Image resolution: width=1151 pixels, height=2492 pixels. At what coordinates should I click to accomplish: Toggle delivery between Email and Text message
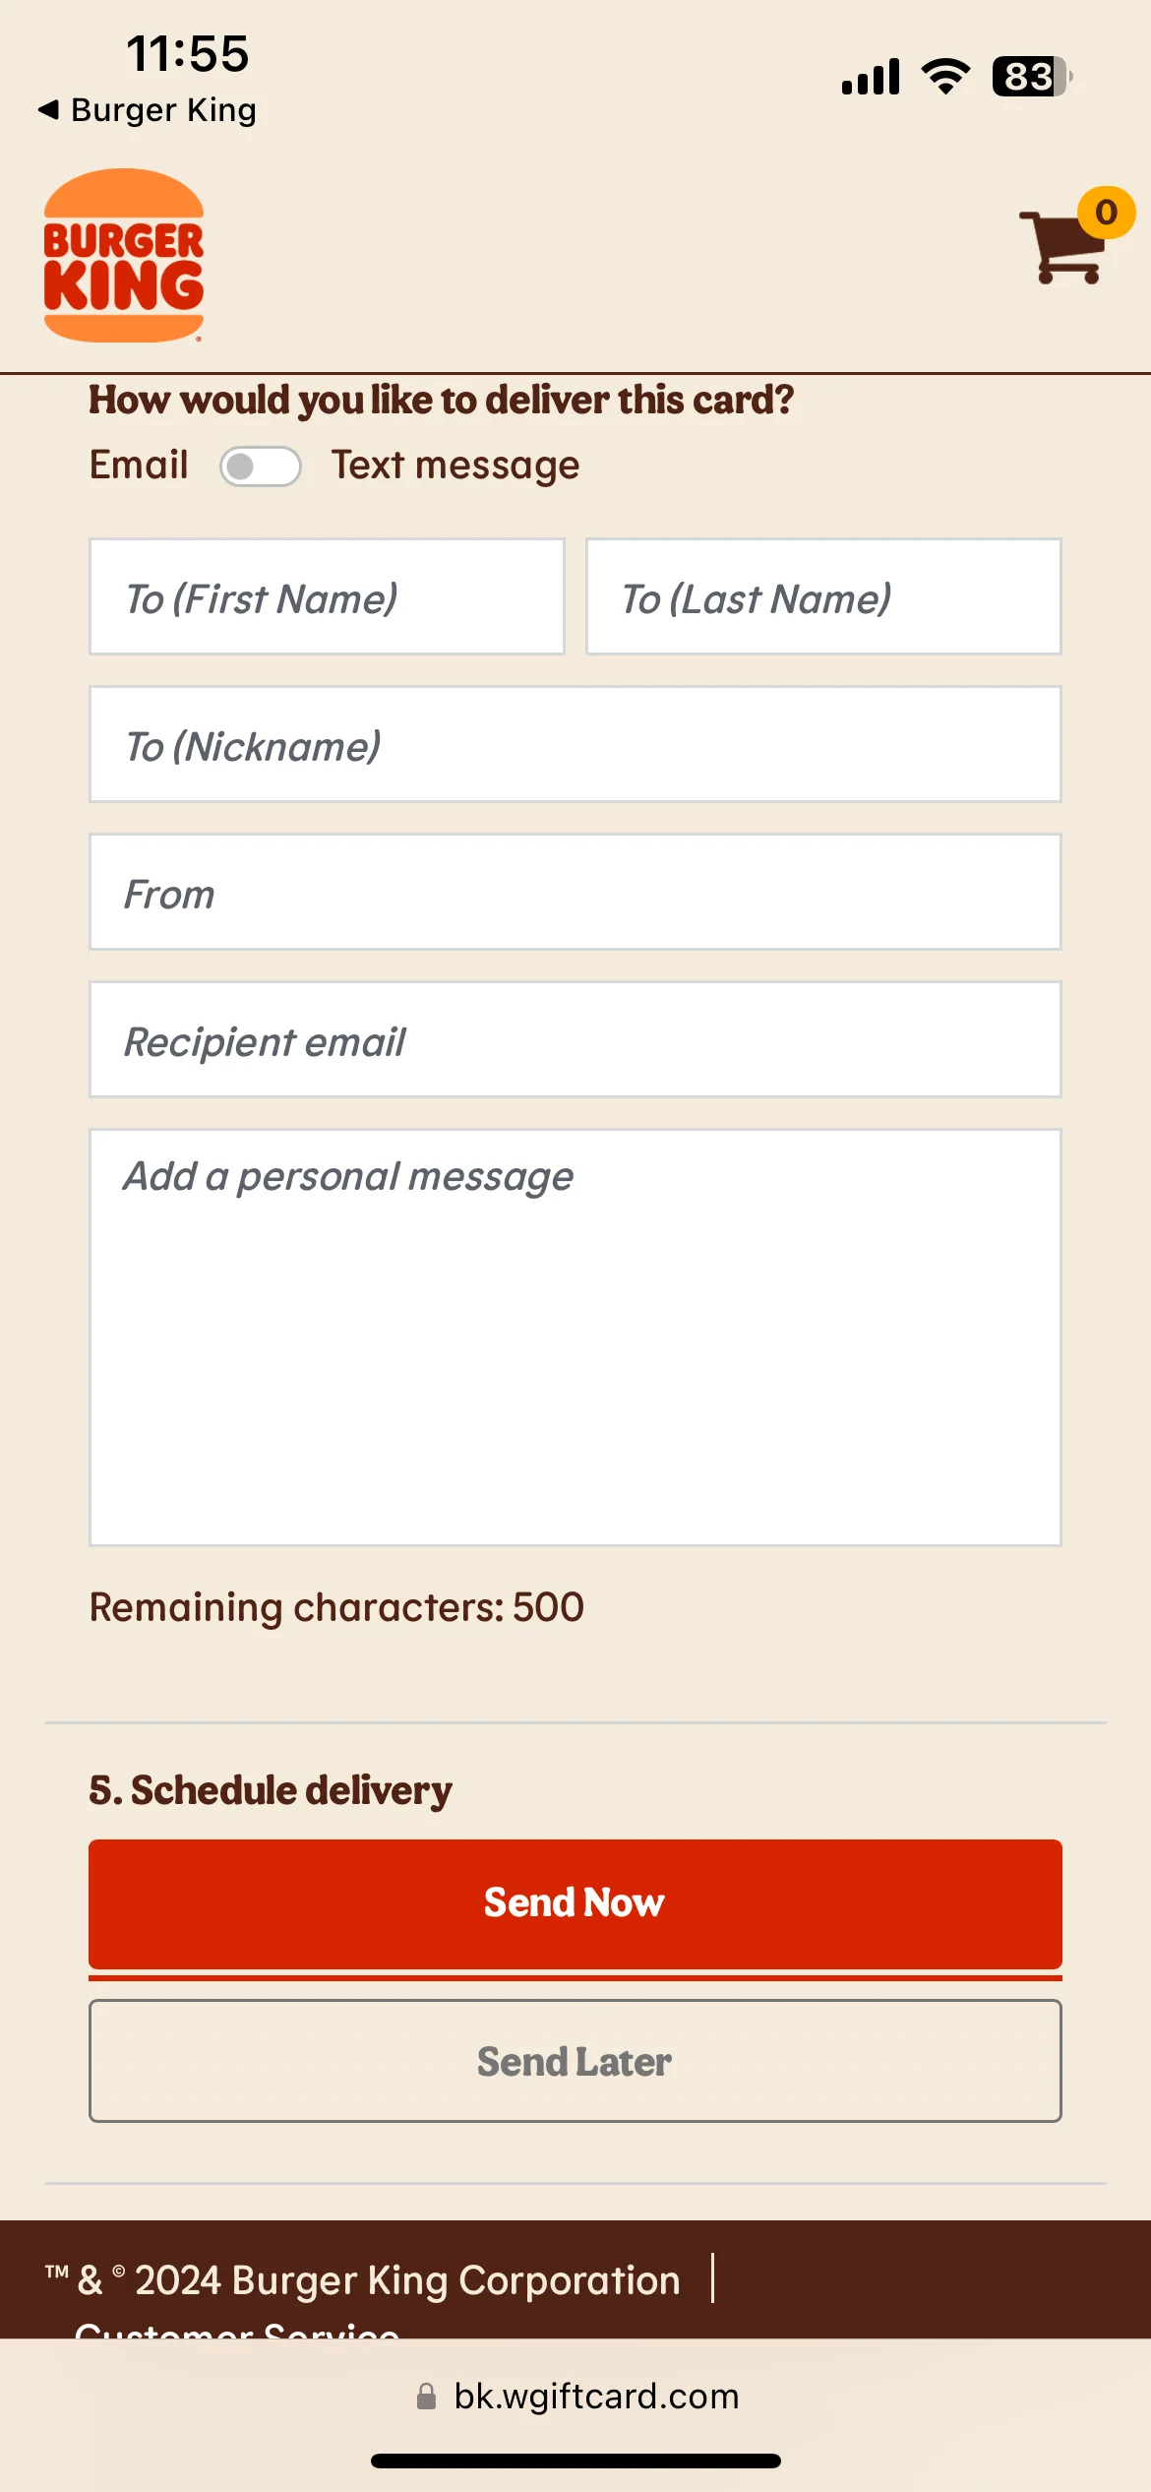(260, 466)
